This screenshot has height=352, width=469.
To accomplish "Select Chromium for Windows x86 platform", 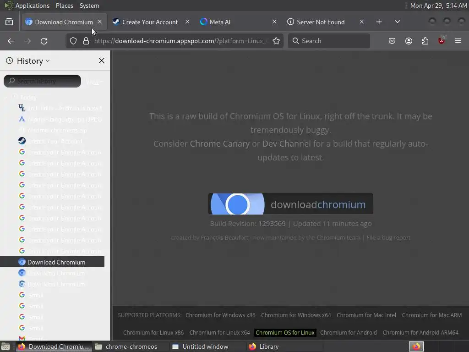I will pyautogui.click(x=220, y=315).
